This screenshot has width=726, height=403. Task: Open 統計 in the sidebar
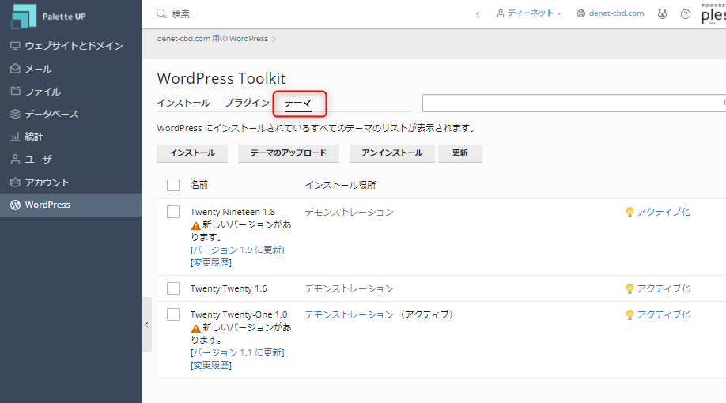pos(70,137)
